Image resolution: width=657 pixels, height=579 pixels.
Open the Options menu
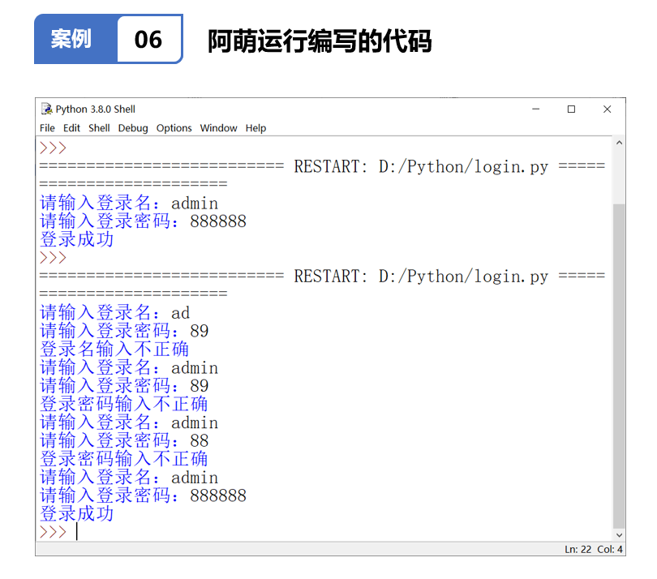tap(174, 128)
